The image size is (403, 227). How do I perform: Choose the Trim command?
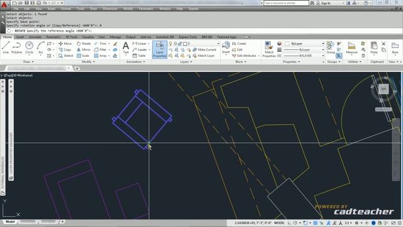101,44
